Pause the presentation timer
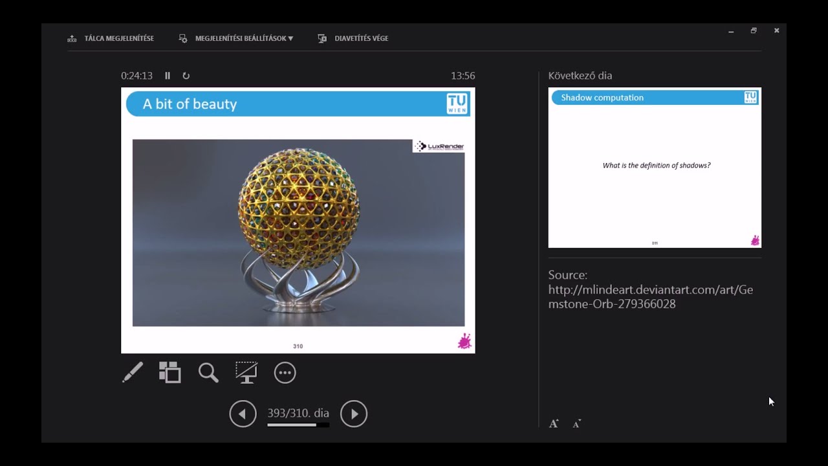This screenshot has height=466, width=828. pos(168,76)
